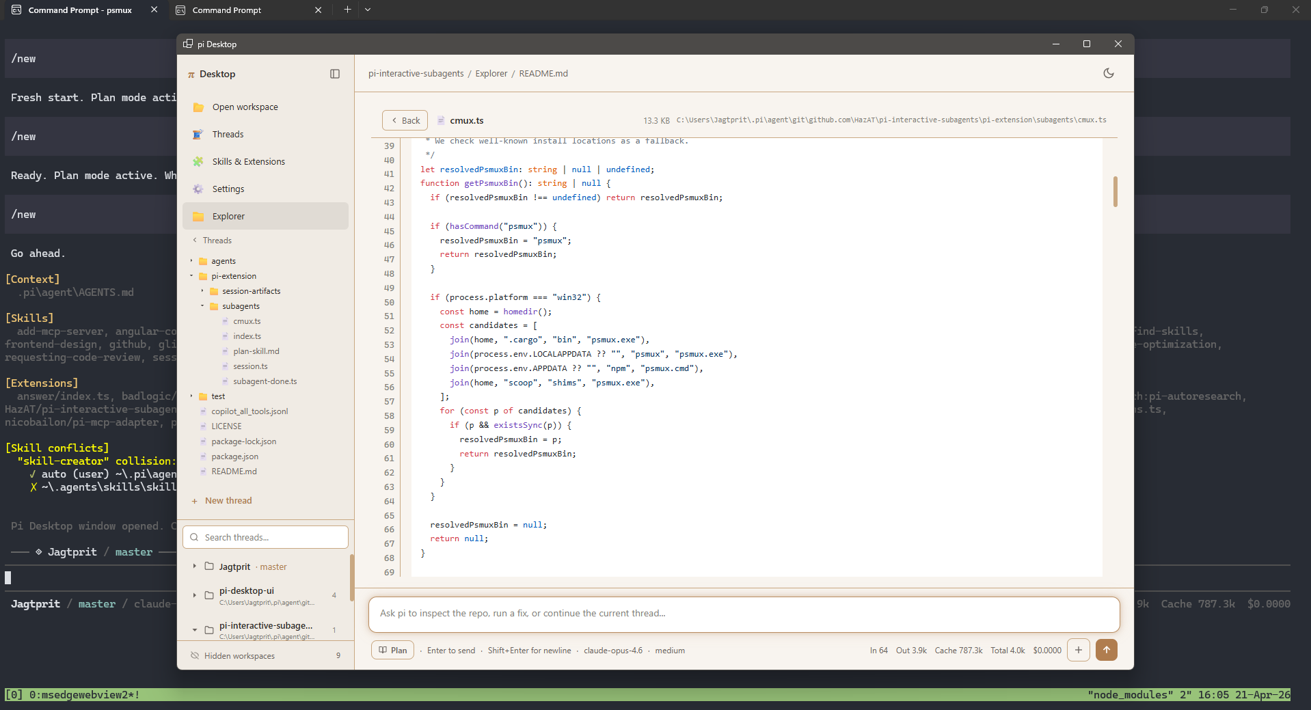The width and height of the screenshot is (1311, 710).
Task: Click the Total 4.0k token stat
Action: point(1008,651)
